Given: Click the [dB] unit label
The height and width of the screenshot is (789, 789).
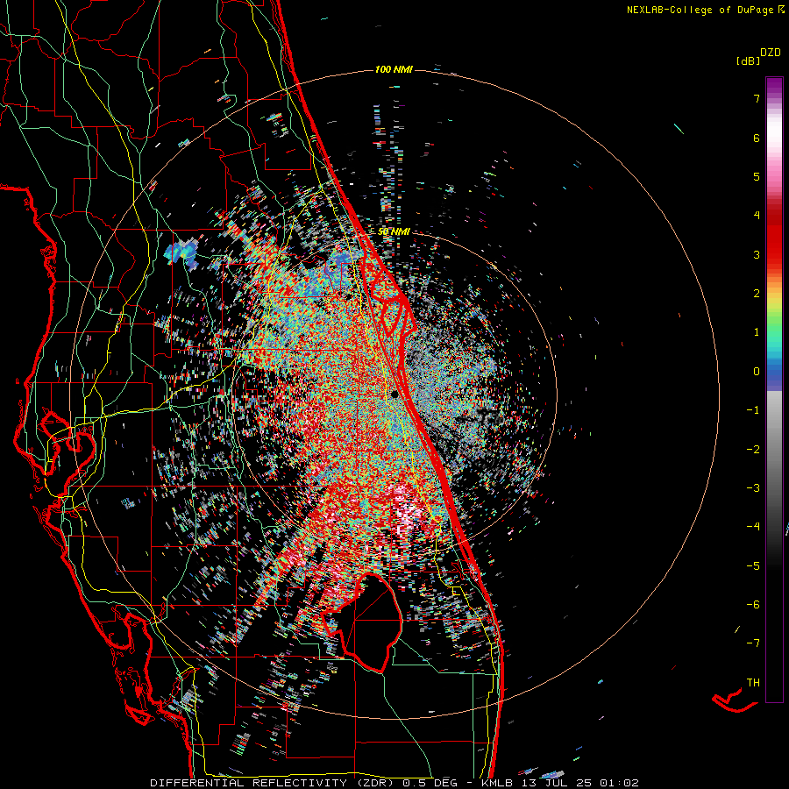Looking at the screenshot, I should point(748,60).
